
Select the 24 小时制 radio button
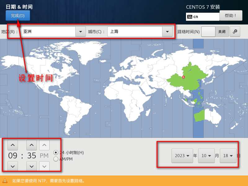click(x=56, y=153)
